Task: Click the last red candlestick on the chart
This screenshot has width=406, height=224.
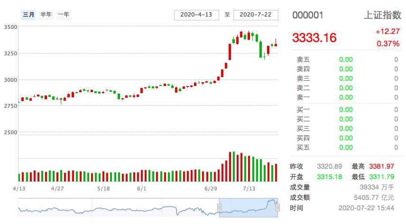Action: pyautogui.click(x=276, y=45)
